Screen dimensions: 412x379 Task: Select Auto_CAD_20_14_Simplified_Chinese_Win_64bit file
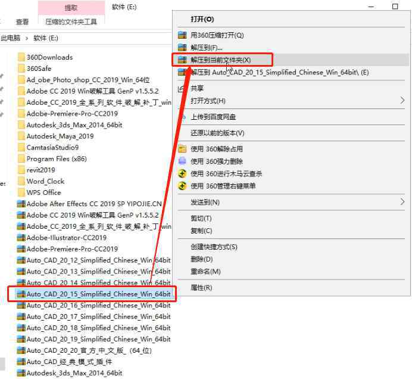(98, 282)
